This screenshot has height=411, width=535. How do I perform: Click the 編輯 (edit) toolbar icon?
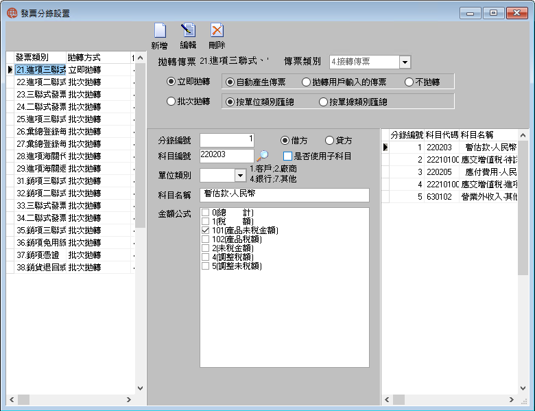pyautogui.click(x=188, y=31)
